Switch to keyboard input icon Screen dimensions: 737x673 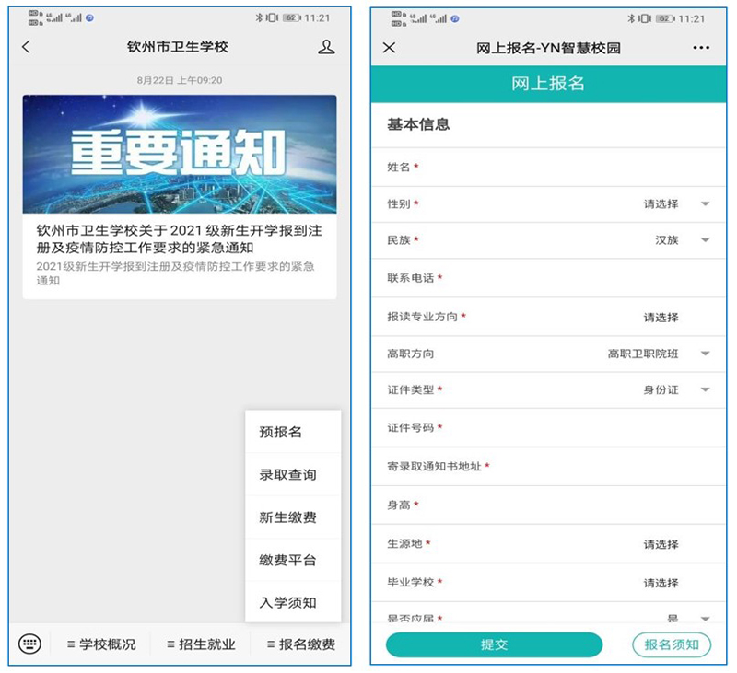(x=29, y=644)
